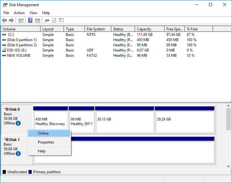Image resolution: width=232 pixels, height=183 pixels.
Task: Open the Action menu
Action: coord(19,13)
